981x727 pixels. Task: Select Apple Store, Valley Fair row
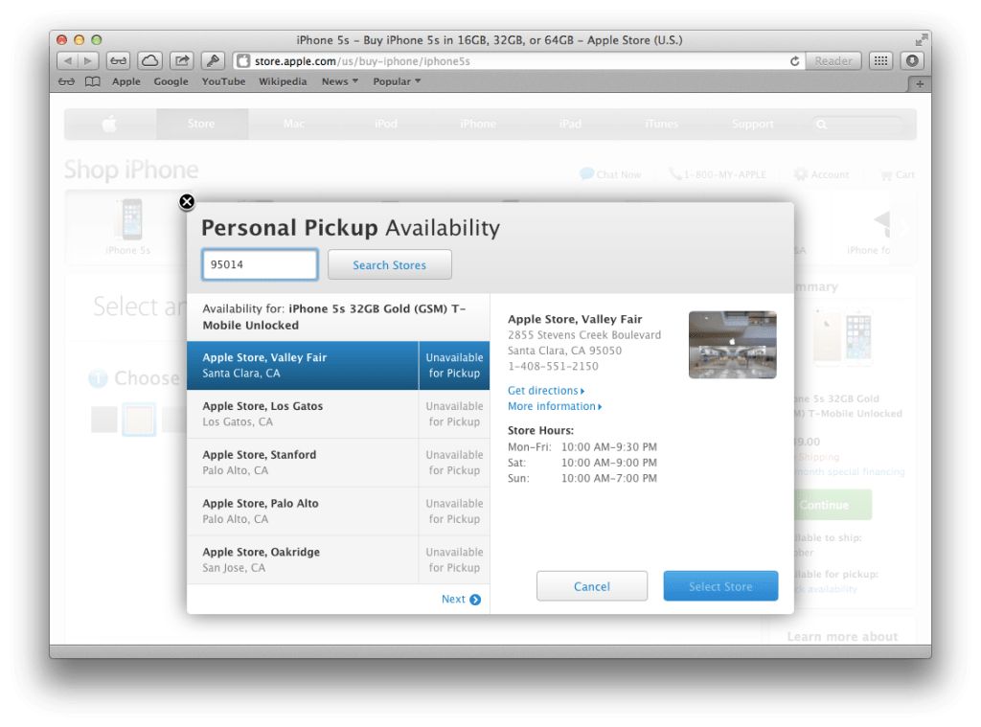pos(338,365)
